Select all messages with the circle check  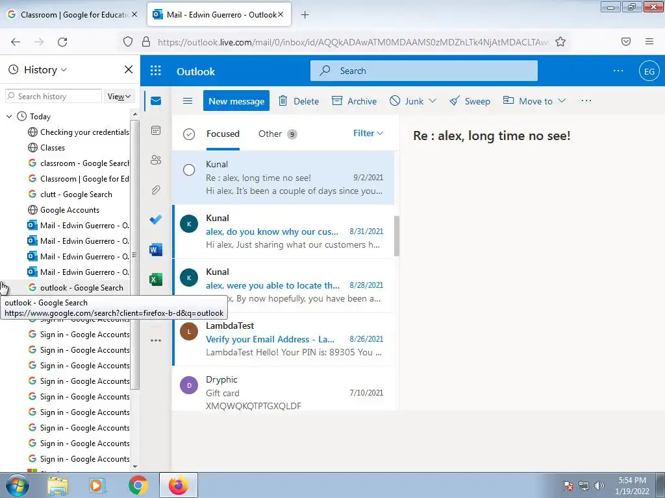(189, 134)
